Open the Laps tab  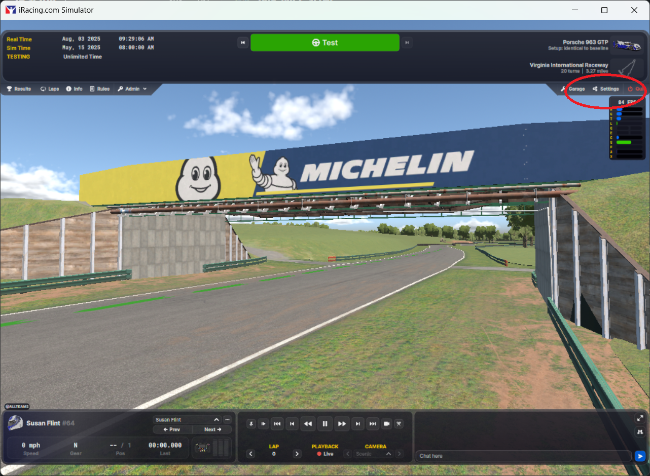point(50,89)
